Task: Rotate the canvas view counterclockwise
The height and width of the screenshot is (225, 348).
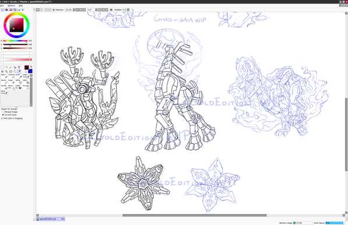Action: (x=100, y=10)
